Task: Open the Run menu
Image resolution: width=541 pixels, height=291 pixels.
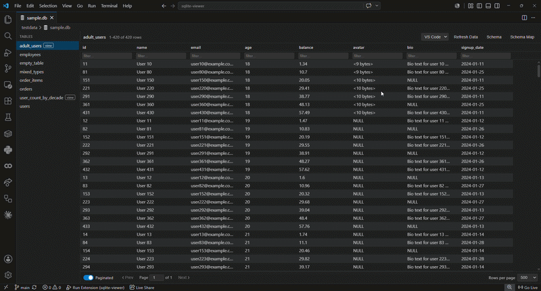Action: coord(91,6)
